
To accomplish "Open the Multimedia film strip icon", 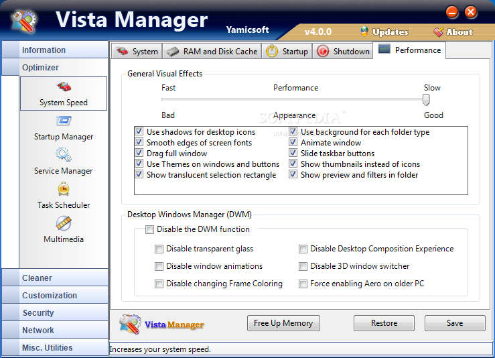I will coord(64,223).
